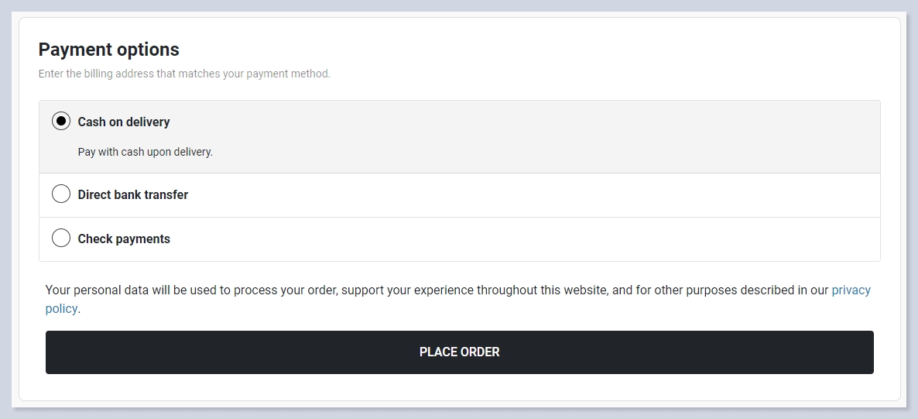This screenshot has width=918, height=419.
Task: Click the billing address instruction text
Action: coord(184,74)
